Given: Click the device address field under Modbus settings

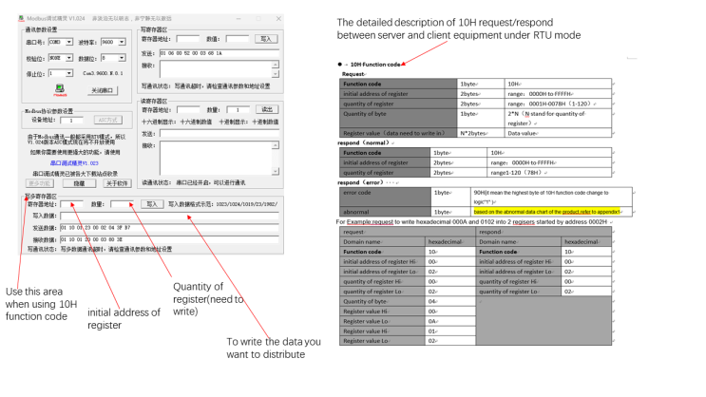Looking at the screenshot, I should point(71,121).
